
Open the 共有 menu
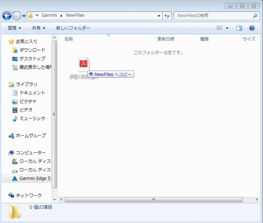click(x=39, y=28)
